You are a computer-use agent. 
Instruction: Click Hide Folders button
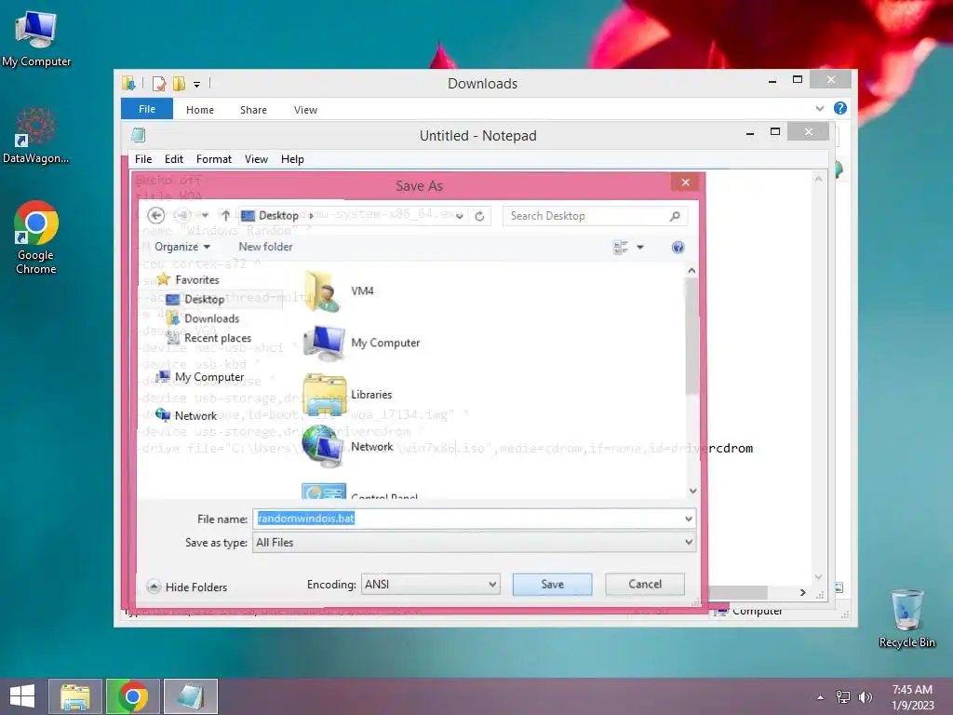(x=187, y=587)
